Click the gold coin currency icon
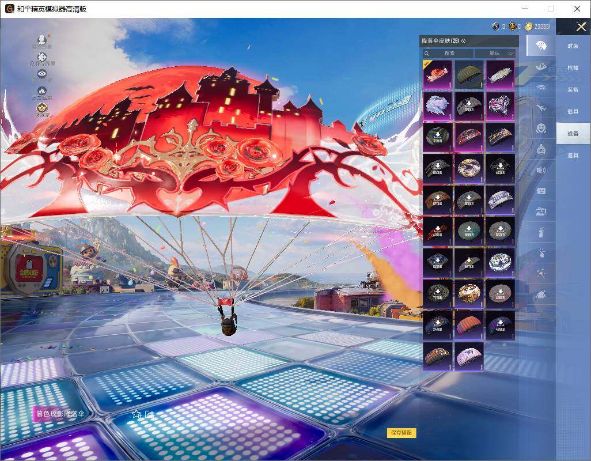This screenshot has height=461, width=591. [x=528, y=27]
